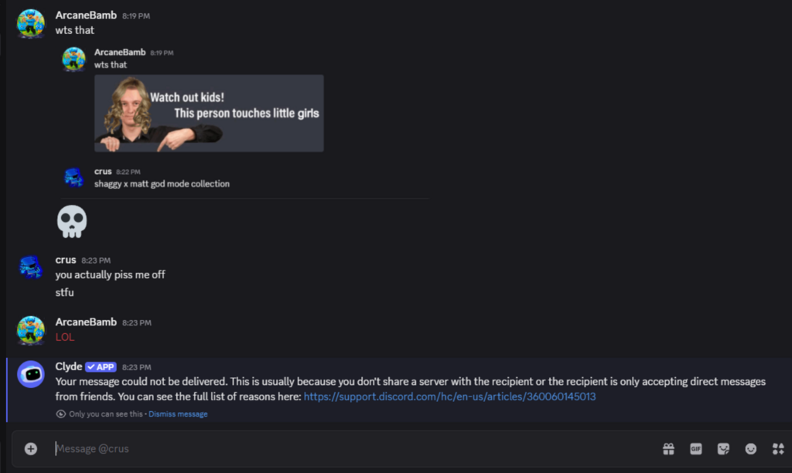Image resolution: width=792 pixels, height=473 pixels.
Task: Click the crus username at 8:23 PM
Action: 66,260
